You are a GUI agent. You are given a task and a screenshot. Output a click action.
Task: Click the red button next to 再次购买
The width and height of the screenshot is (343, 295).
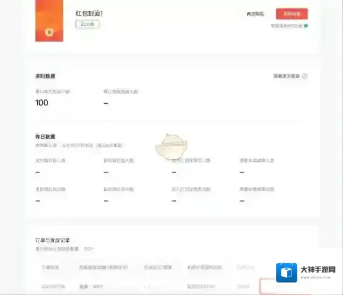[x=292, y=14]
